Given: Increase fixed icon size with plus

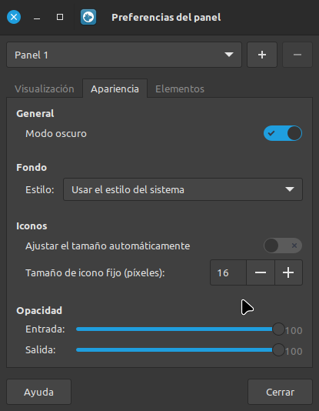Looking at the screenshot, I should point(288,272).
